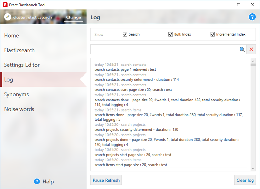Screen dimensions: 260x189
Task: Open the Noise words page
Action: click(19, 109)
